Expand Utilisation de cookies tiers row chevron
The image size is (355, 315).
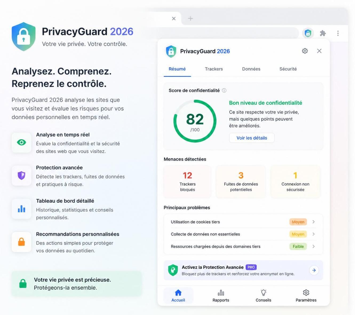tap(314, 222)
